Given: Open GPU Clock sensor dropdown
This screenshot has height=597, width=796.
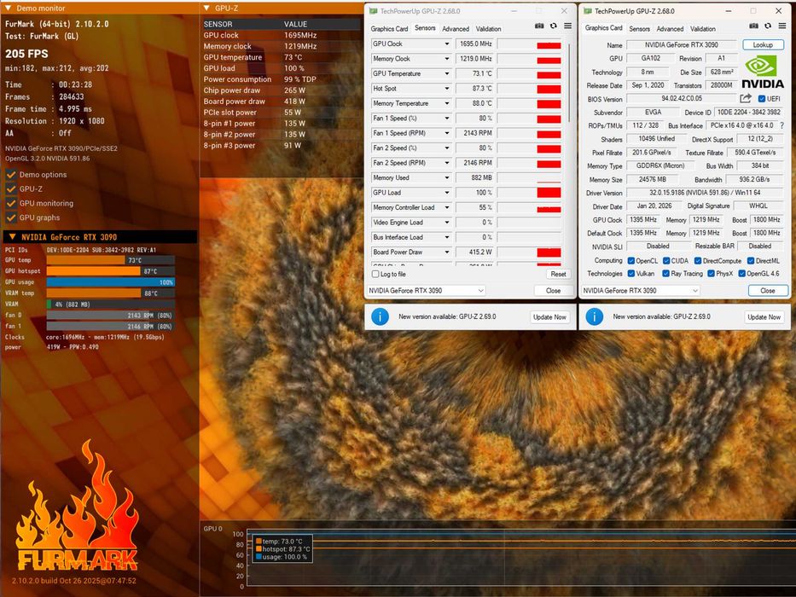Looking at the screenshot, I should (x=447, y=44).
